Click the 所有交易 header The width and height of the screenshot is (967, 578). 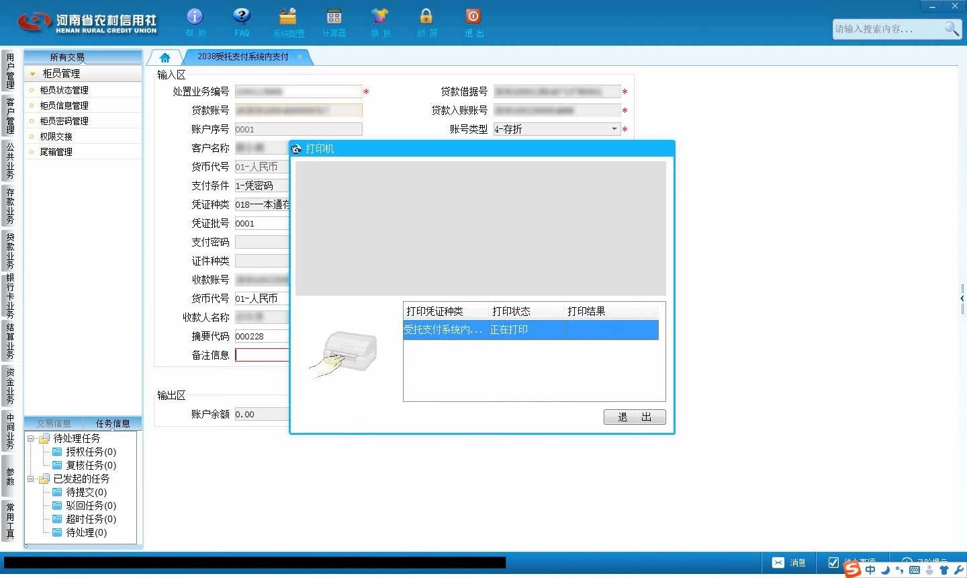tap(83, 57)
